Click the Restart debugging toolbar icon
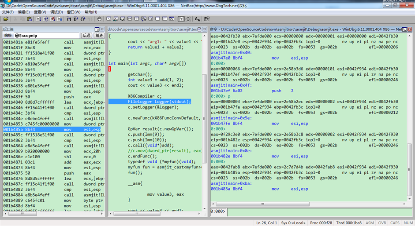This screenshot has width=415, height=226. (x=45, y=19)
